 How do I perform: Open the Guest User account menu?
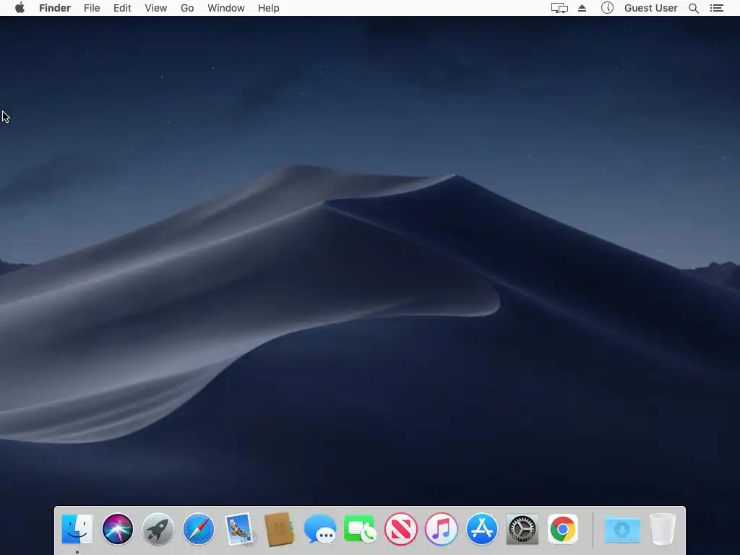(651, 8)
